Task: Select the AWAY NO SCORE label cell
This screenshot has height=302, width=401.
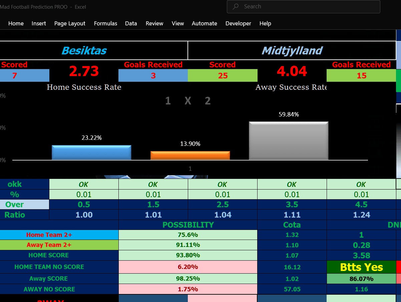Action: (x=59, y=289)
